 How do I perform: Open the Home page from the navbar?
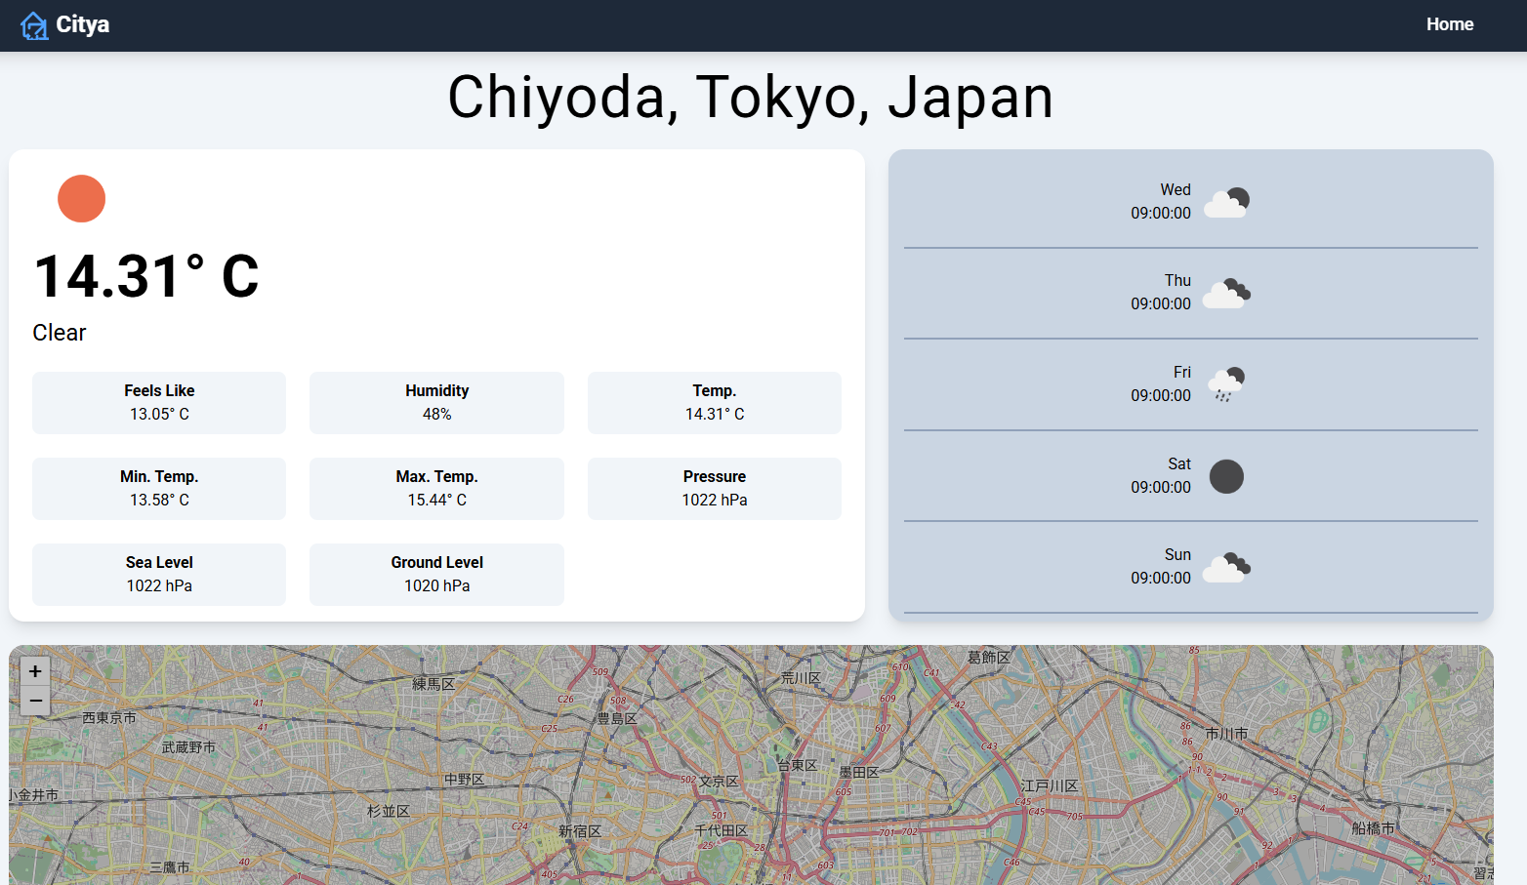coord(1450,24)
